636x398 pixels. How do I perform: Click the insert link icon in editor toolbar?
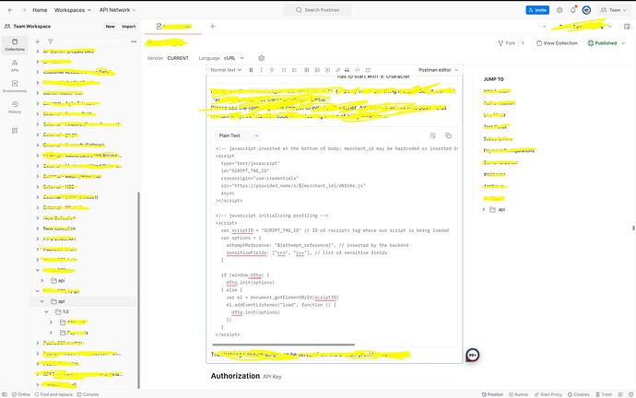click(337, 70)
